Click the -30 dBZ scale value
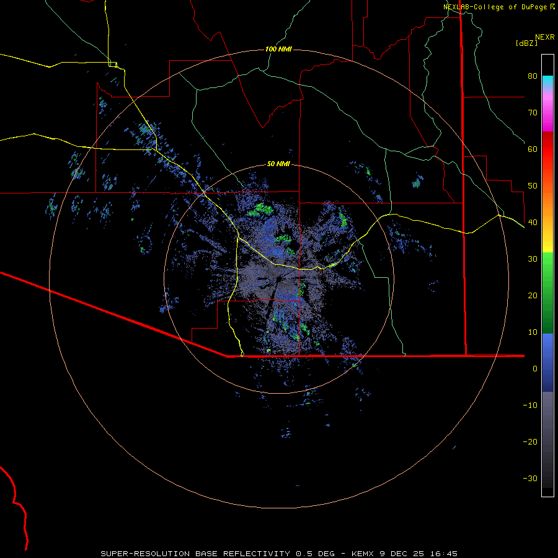 tap(530, 479)
